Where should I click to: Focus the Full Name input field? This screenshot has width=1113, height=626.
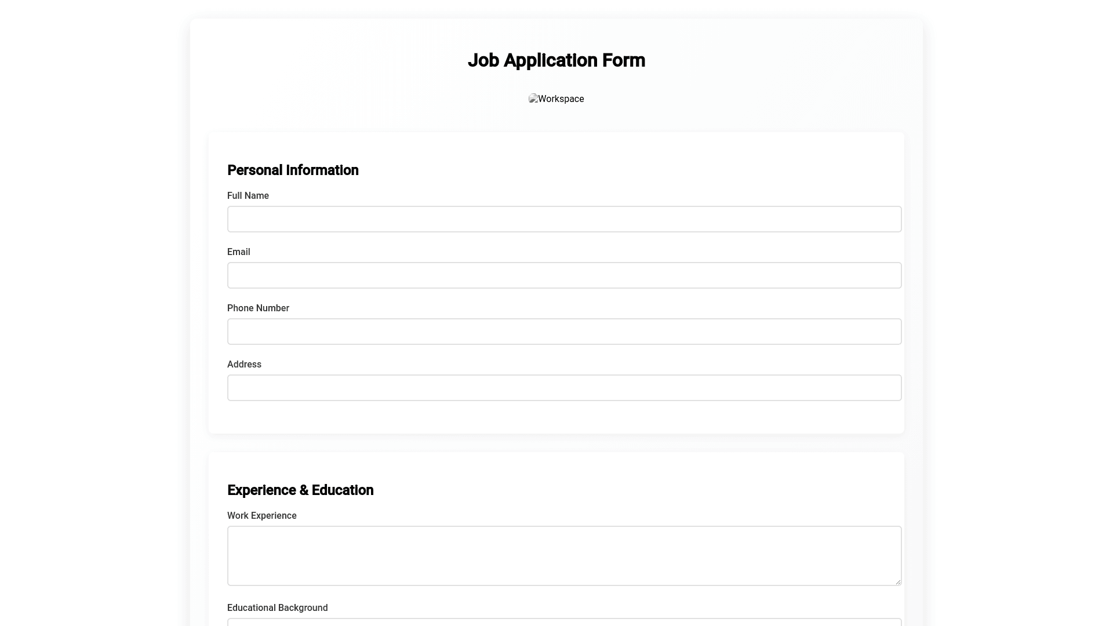(x=564, y=219)
